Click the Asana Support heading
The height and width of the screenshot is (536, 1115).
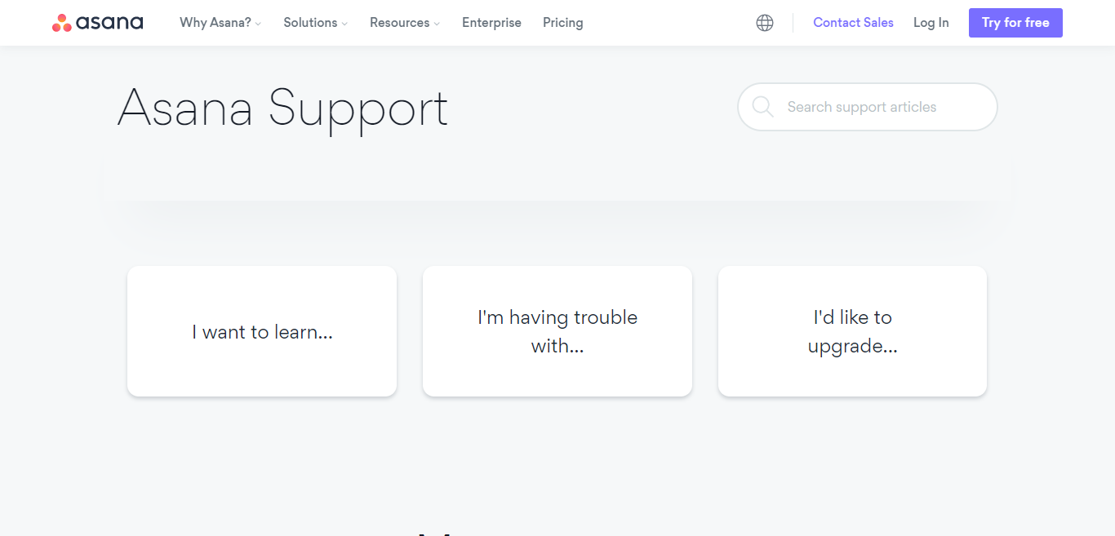pyautogui.click(x=283, y=109)
